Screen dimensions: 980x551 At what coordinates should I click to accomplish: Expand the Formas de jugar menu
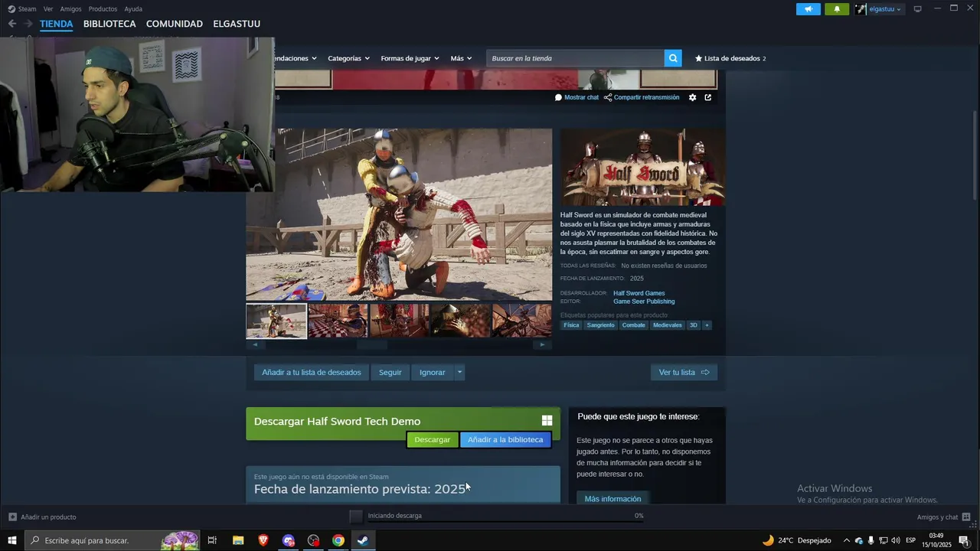[410, 58]
